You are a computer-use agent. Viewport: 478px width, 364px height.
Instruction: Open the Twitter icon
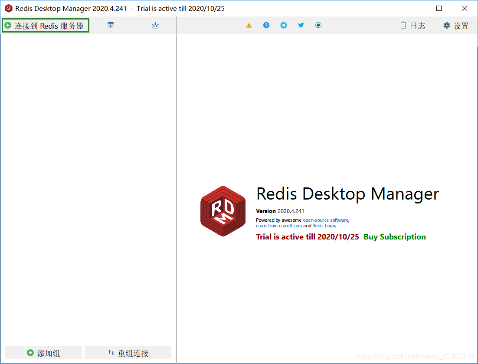(x=301, y=25)
